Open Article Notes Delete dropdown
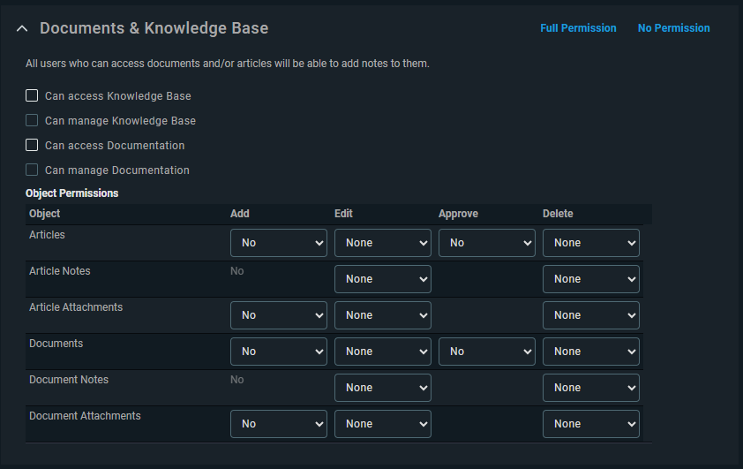 click(591, 279)
